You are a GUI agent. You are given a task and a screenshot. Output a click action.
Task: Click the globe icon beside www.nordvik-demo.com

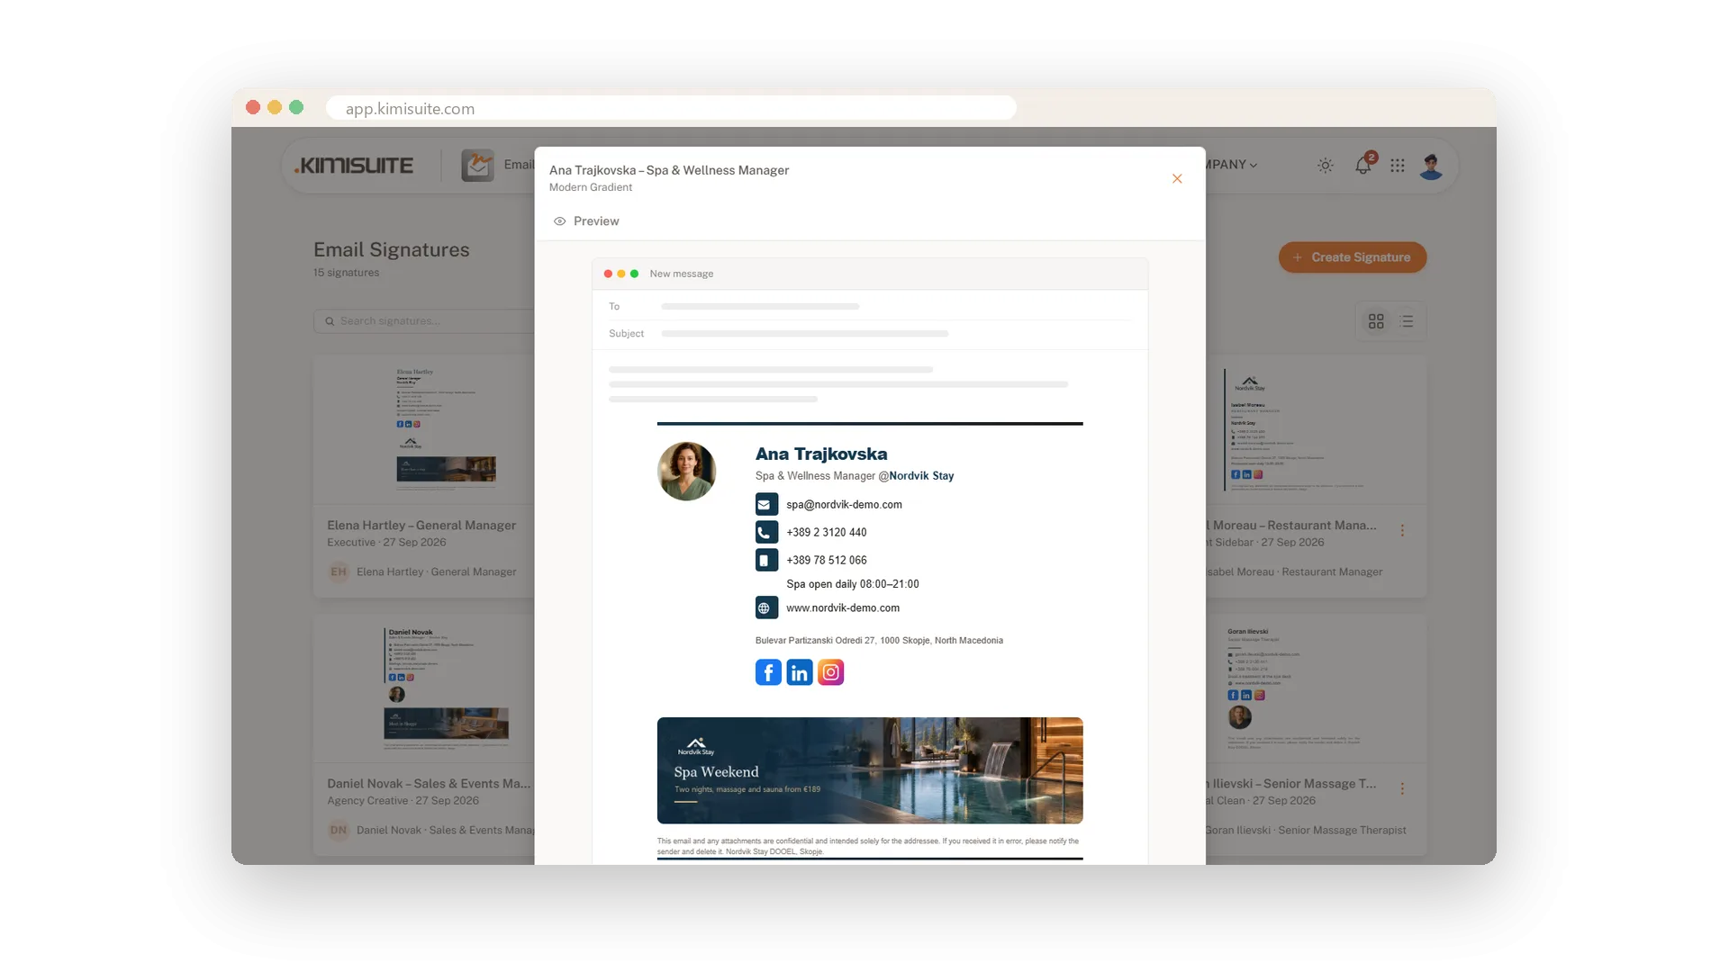766,608
